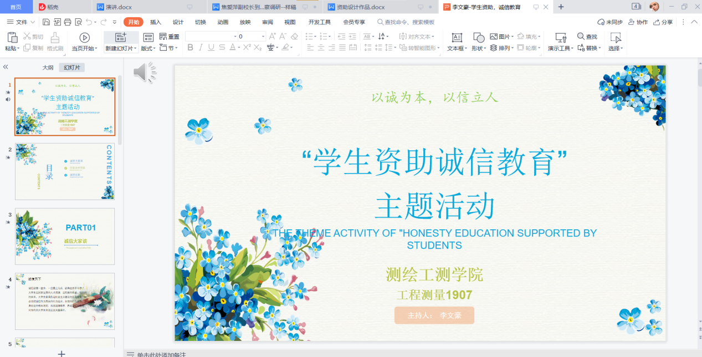Click the Find (查找) magnifier icon
This screenshot has width=702, height=357.
coord(581,36)
